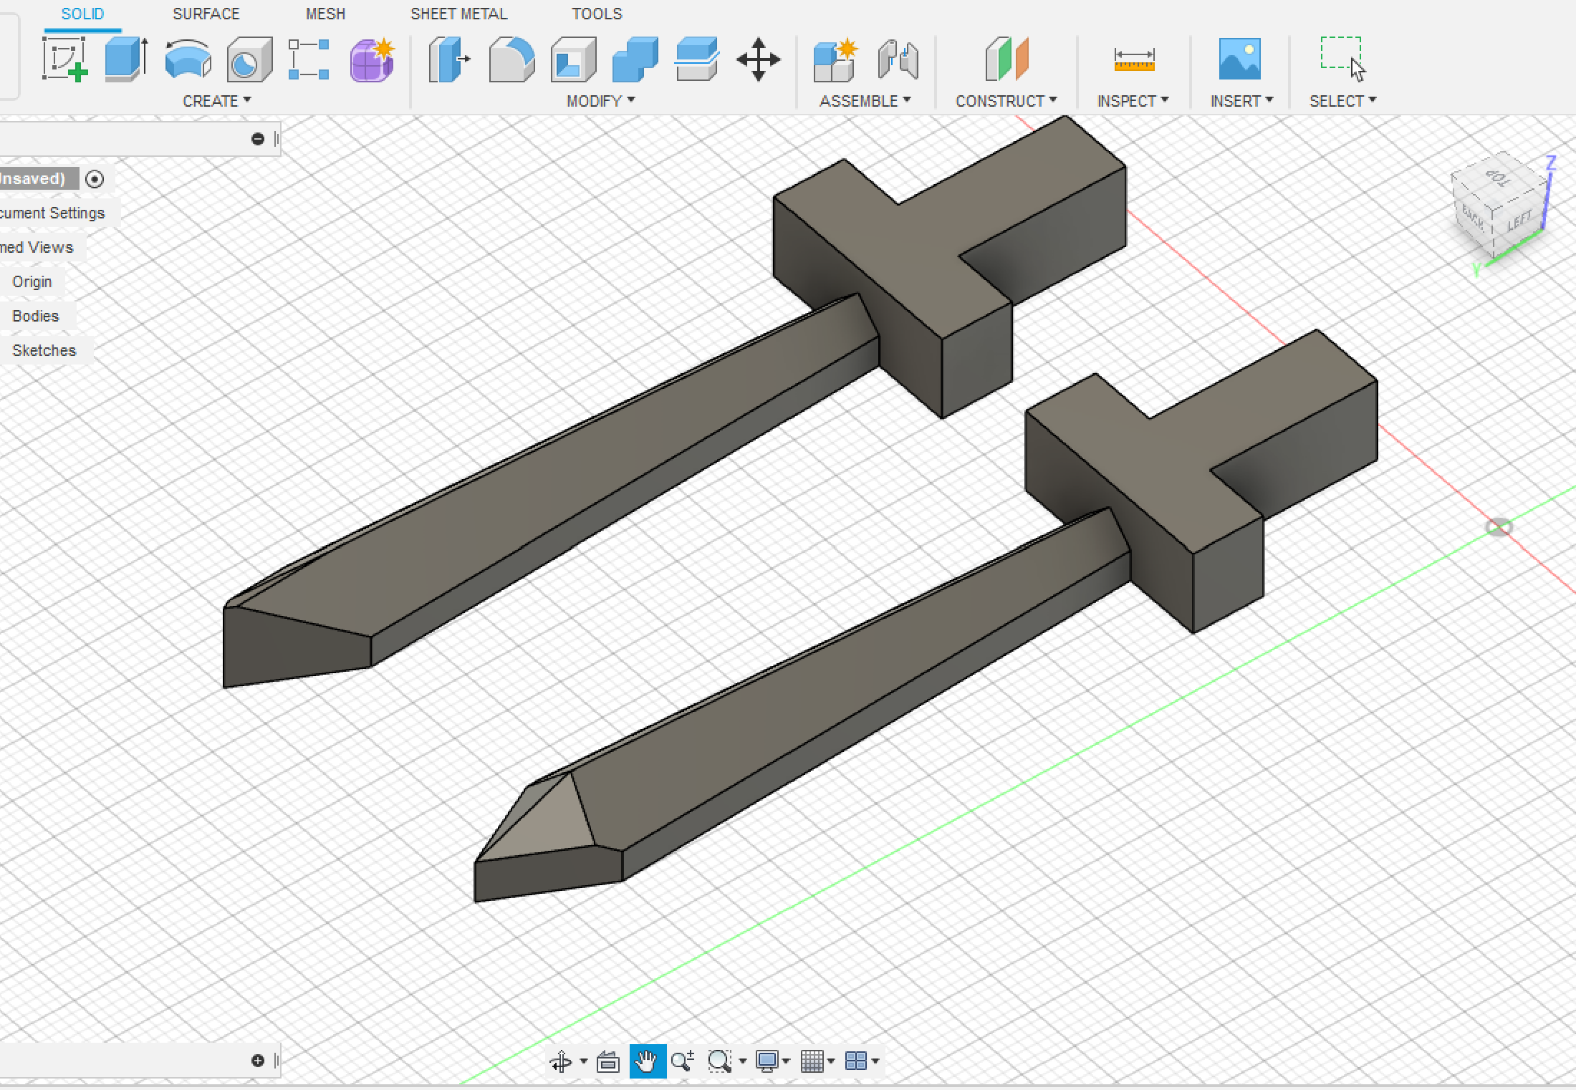Select the Sketches browser item

click(44, 350)
